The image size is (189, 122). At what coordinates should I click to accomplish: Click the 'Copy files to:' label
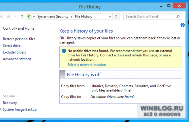(x=71, y=97)
